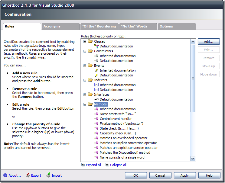Click the Import icon
225x183 pixels.
pos(48,175)
